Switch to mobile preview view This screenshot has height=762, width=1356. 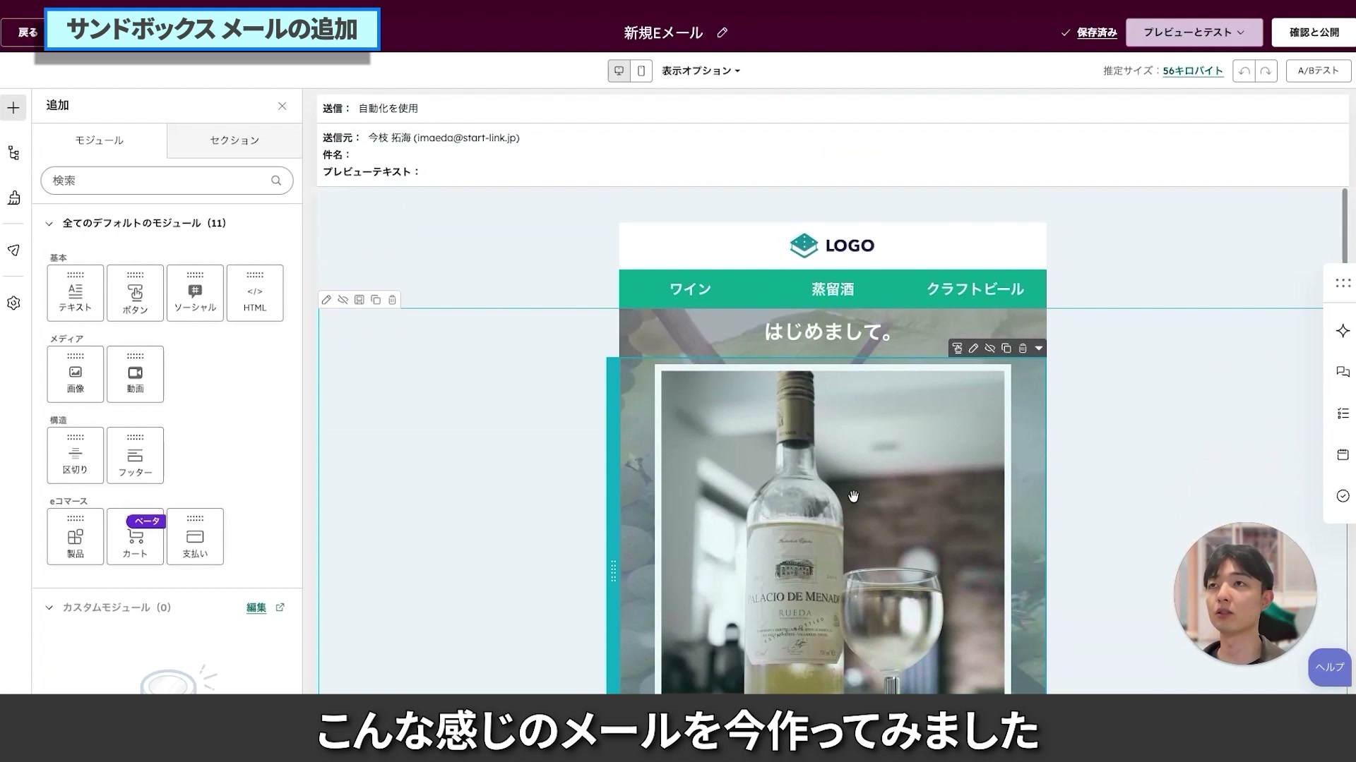click(x=641, y=71)
